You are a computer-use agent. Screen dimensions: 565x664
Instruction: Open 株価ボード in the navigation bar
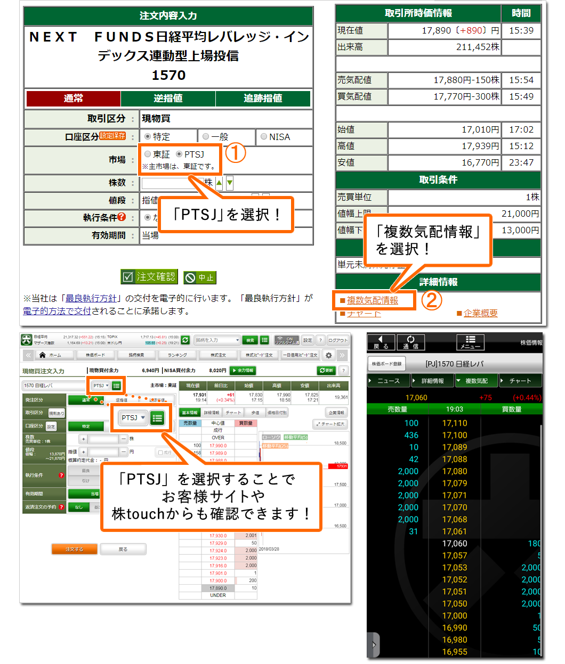[95, 355]
